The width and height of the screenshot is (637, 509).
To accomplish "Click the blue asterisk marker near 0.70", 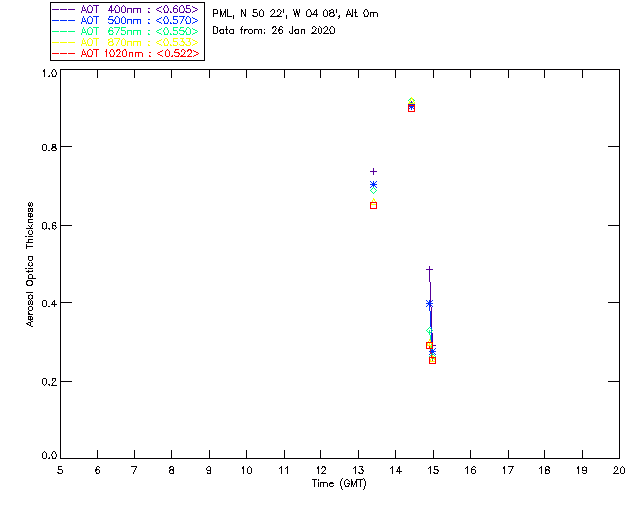I will pyautogui.click(x=374, y=184).
